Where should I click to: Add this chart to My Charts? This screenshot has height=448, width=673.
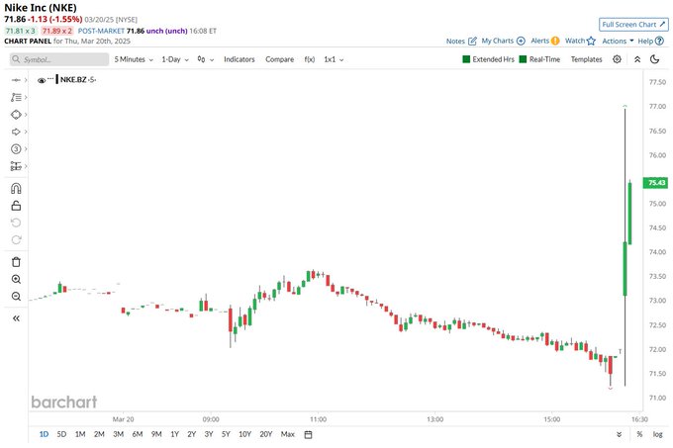coord(503,41)
